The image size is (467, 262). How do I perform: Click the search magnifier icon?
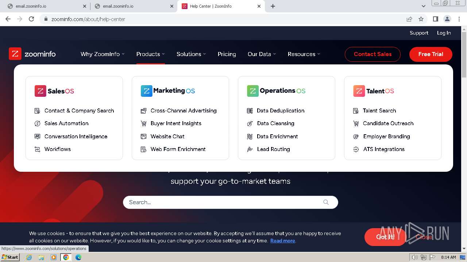click(x=326, y=202)
